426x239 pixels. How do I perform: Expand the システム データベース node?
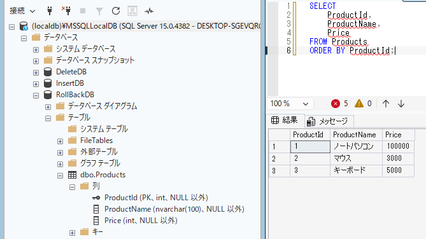[x=36, y=50]
